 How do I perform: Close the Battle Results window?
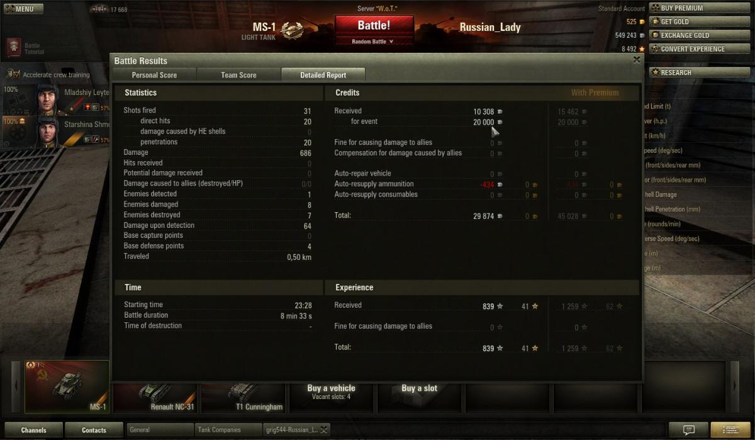[x=637, y=60]
